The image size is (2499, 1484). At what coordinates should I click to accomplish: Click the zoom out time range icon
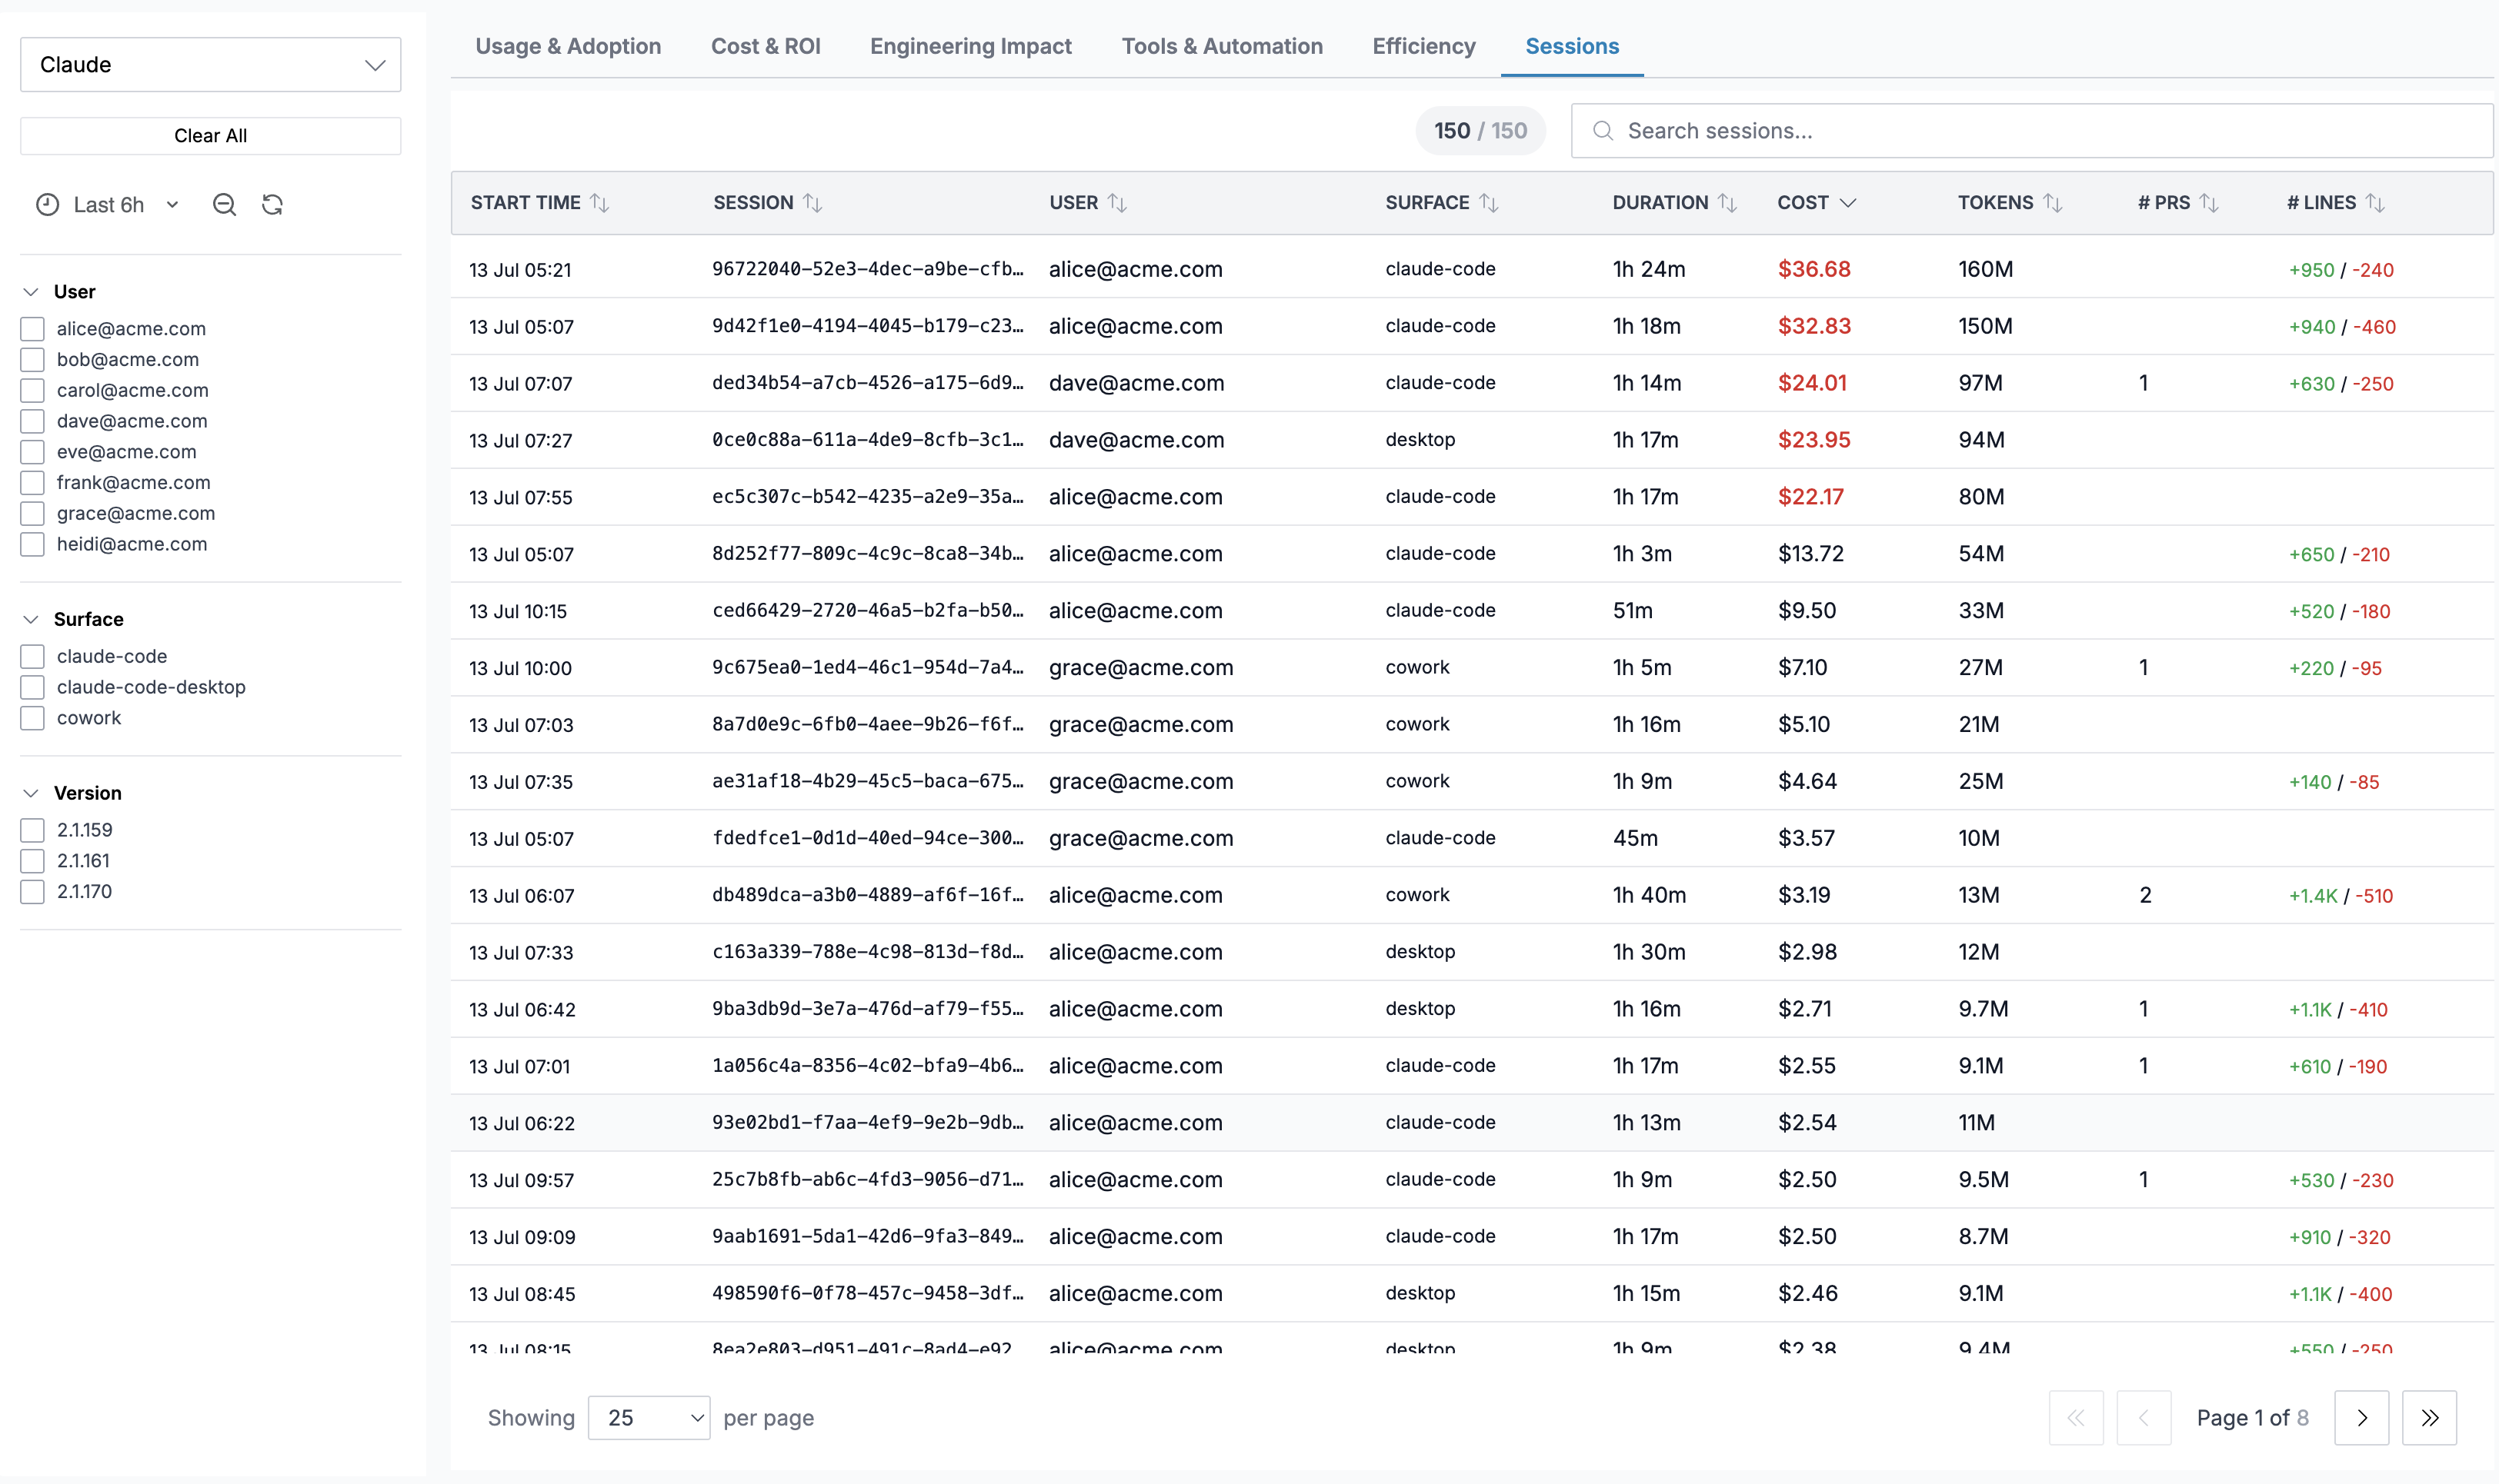224,205
